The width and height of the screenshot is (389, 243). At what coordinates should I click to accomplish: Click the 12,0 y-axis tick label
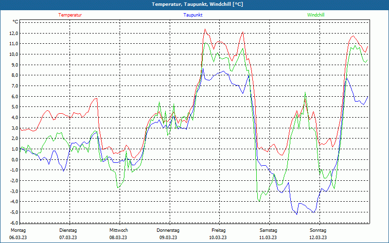13,33
